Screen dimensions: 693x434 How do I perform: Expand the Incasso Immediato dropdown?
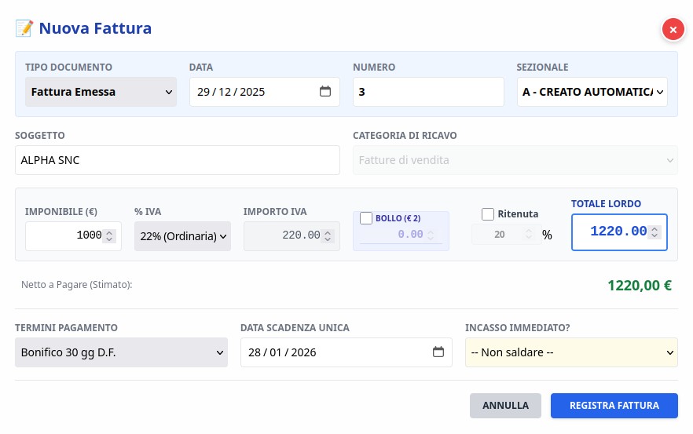click(x=570, y=352)
